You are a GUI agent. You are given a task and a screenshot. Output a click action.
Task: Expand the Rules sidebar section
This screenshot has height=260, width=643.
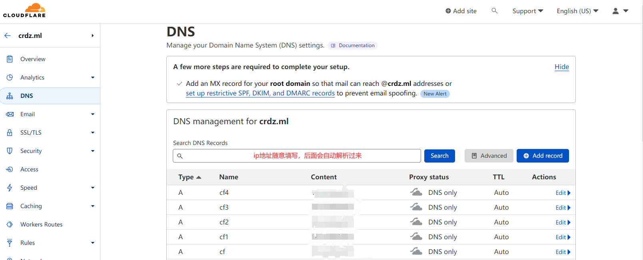click(x=93, y=243)
